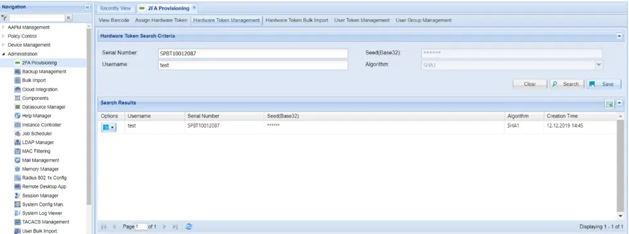The image size is (629, 234).
Task: Open options dropdown for test row
Action: (108, 128)
